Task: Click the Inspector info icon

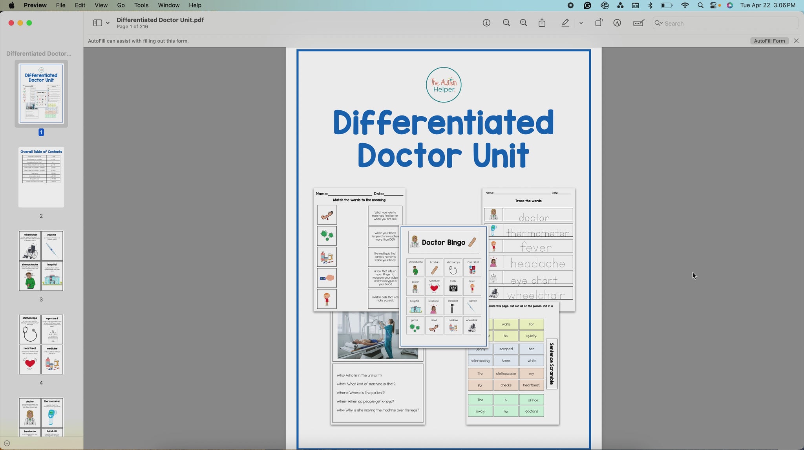Action: pos(486,23)
